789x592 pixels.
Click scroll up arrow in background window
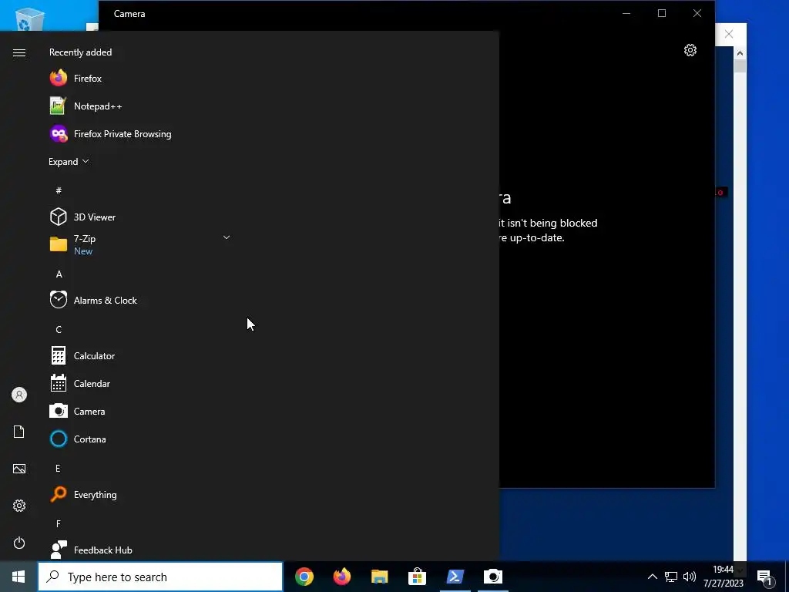[740, 53]
